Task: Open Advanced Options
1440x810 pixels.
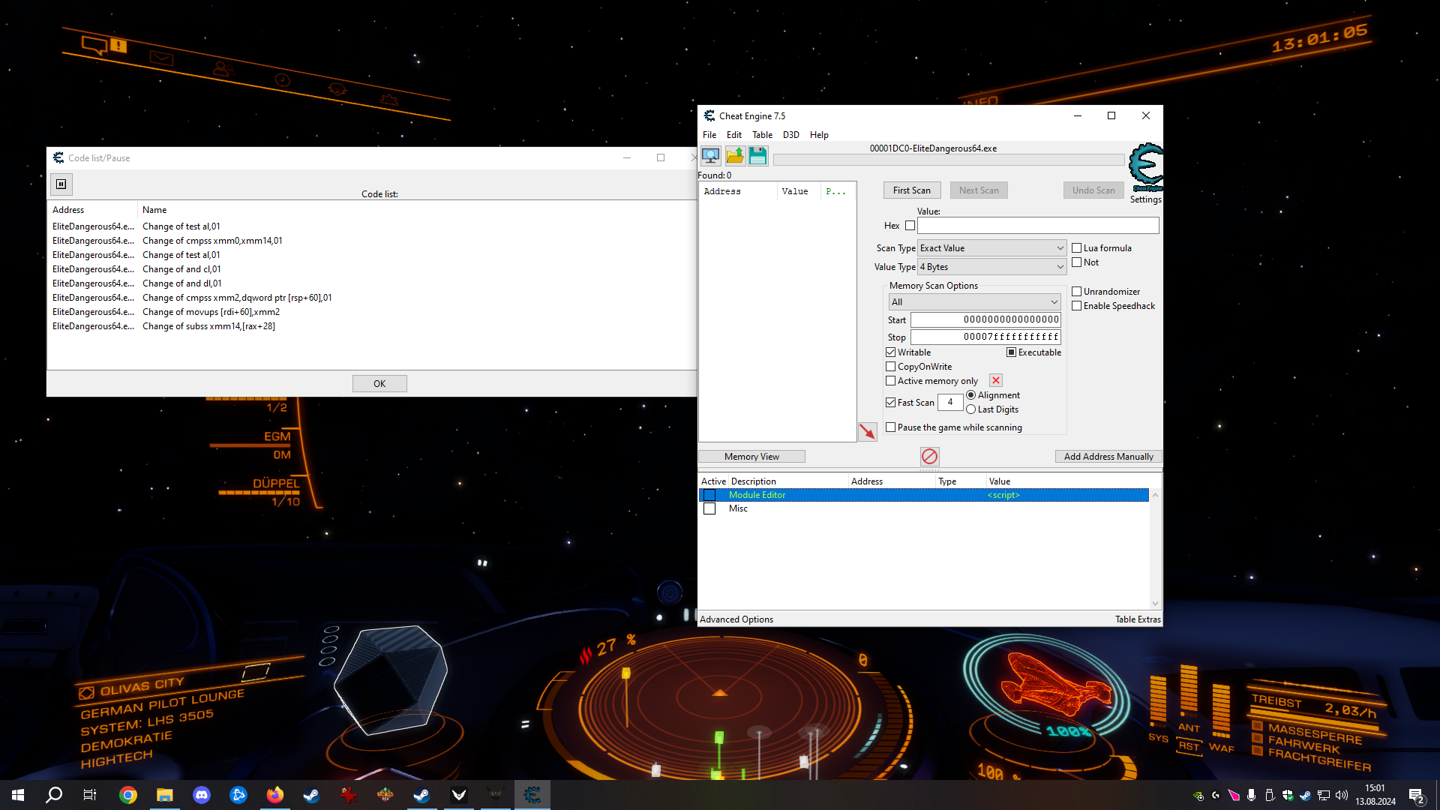Action: click(x=736, y=619)
